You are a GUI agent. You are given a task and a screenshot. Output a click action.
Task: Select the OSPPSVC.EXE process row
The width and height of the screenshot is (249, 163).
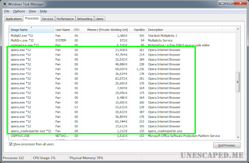pos(122,136)
